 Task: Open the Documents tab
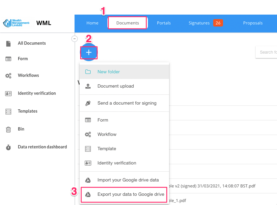click(x=127, y=23)
